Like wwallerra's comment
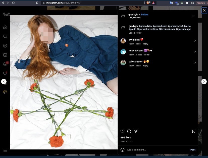The width and height of the screenshot is (208, 158). point(195,41)
